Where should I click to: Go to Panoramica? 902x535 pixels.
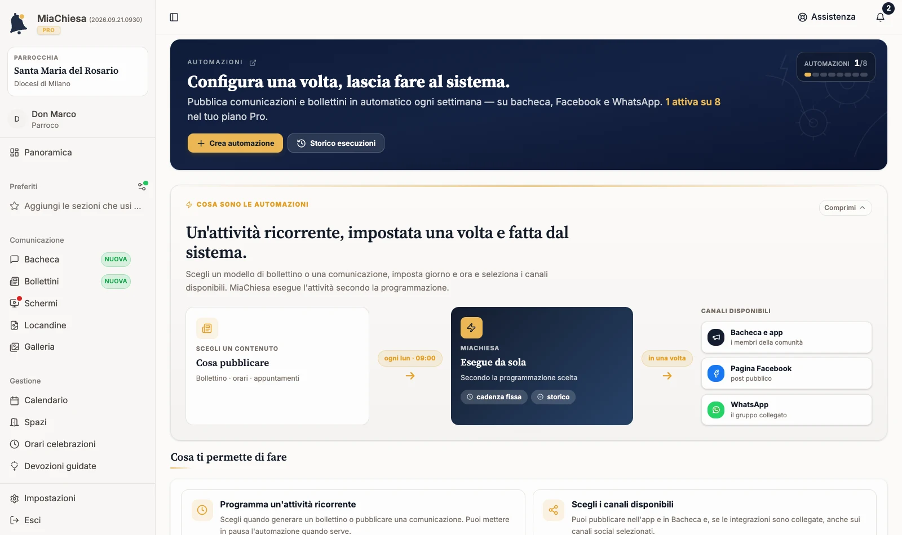[x=78, y=153]
